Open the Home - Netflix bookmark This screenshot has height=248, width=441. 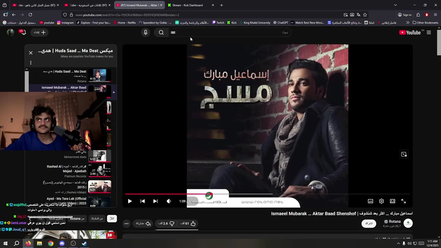point(124,23)
